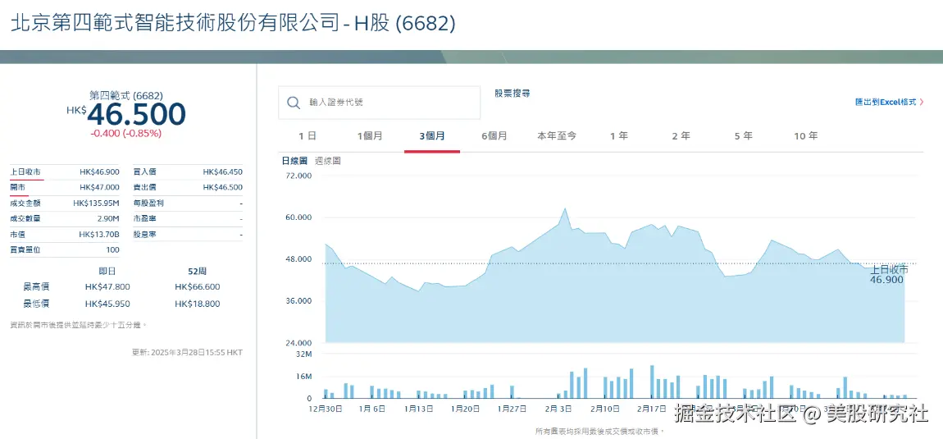Click the day high HK$47.800
Viewport: 943px width, 439px height.
tap(107, 286)
